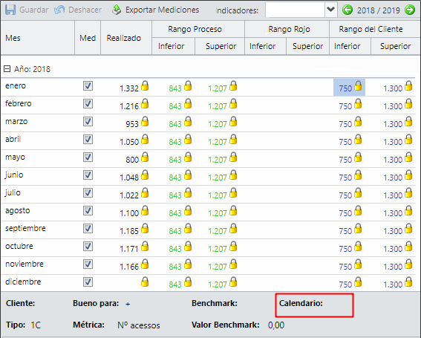Click the Mes column header

click(13, 38)
